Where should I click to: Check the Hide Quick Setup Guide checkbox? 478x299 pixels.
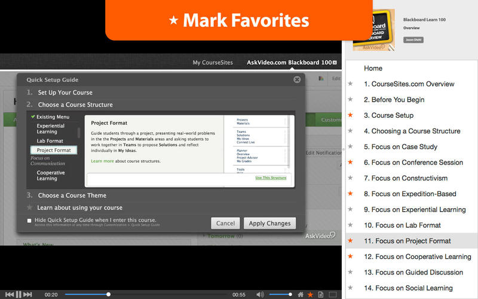pos(29,220)
